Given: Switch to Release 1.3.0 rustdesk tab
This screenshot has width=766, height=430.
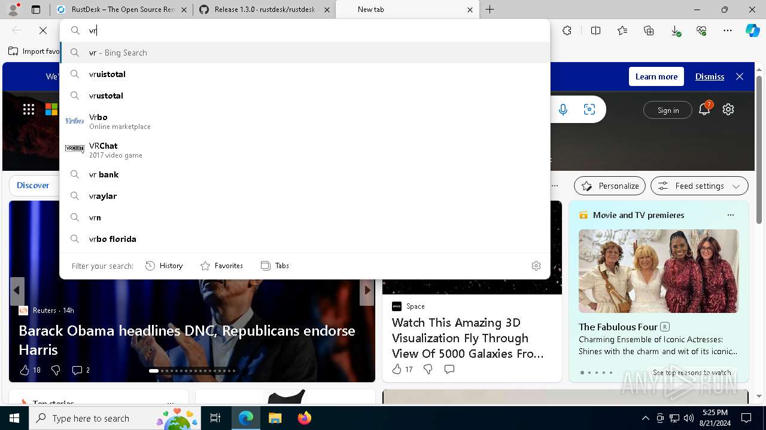Looking at the screenshot, I should pos(265,10).
